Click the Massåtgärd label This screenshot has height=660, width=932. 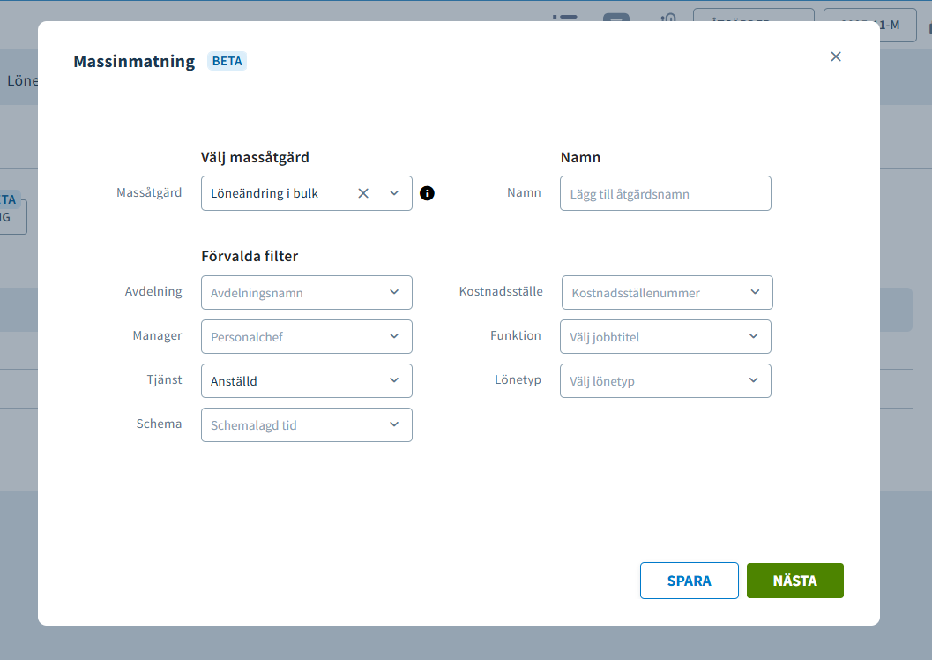(x=149, y=192)
